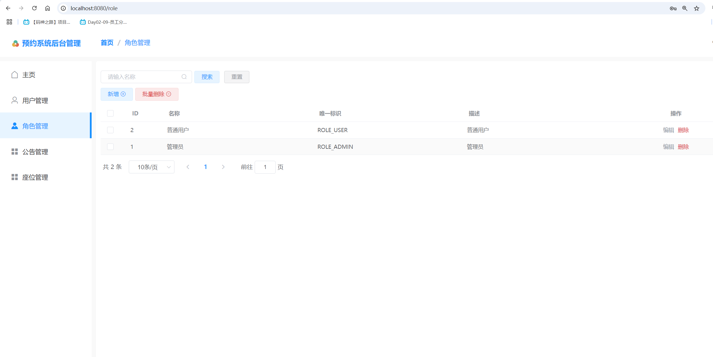Click the password key icon

click(x=673, y=8)
